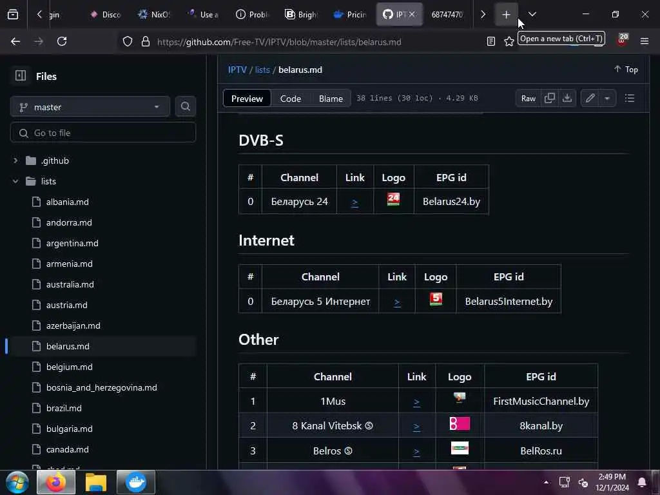Copy raw file contents icon
660x495 pixels.
549,99
